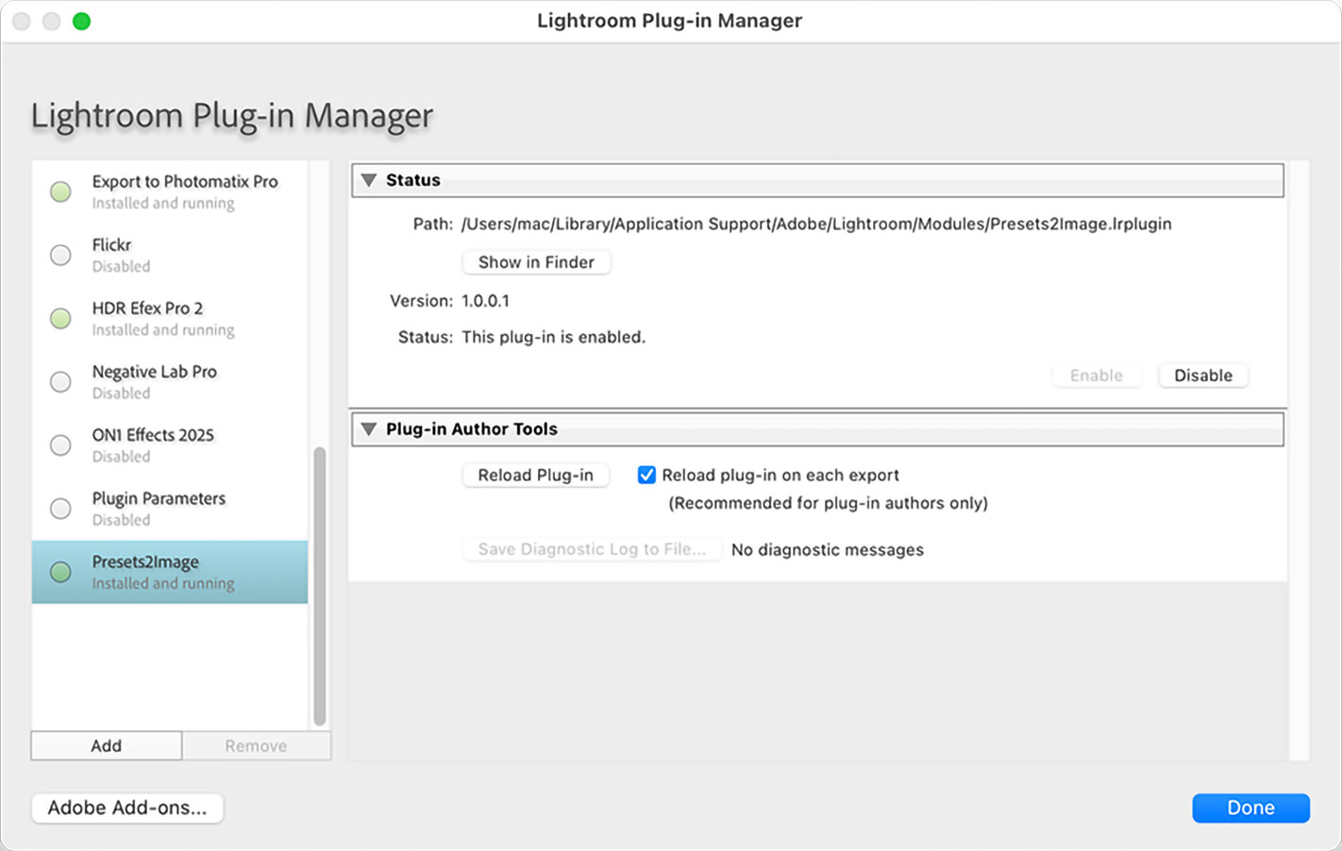Click the status circle next to ON1 Effects 2025
Screen dimensions: 1342x851
click(60, 444)
